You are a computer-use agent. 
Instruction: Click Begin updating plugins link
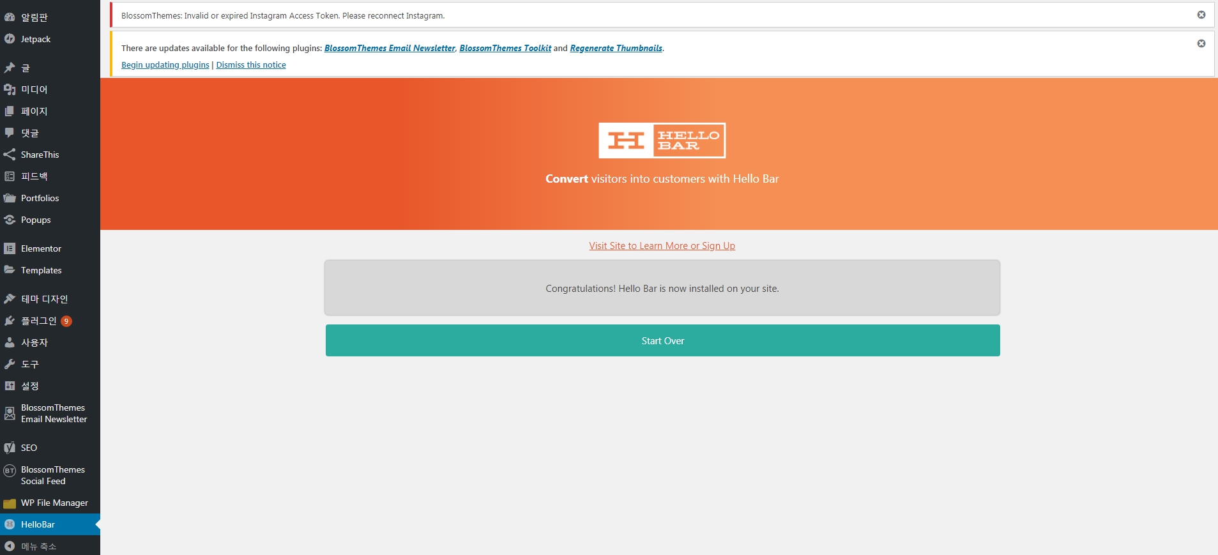tap(165, 65)
